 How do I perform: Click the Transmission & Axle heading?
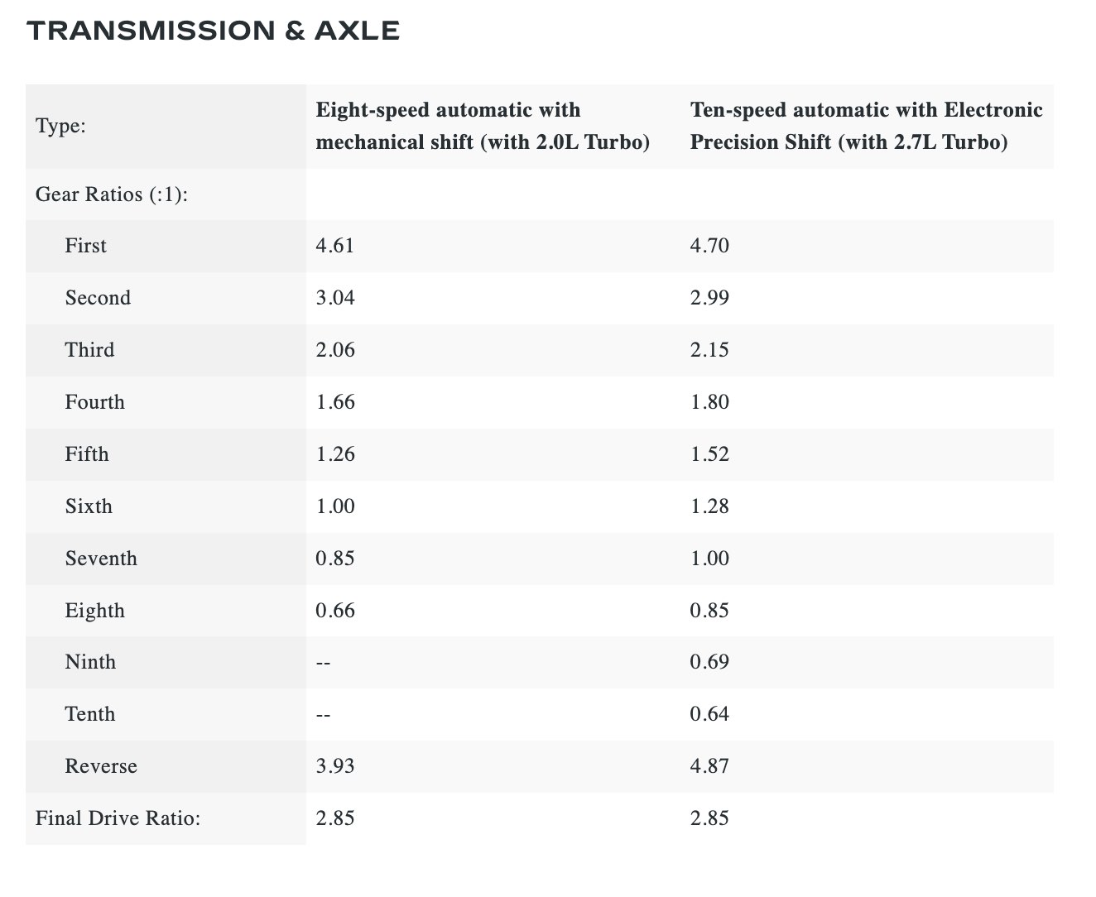coord(214,31)
